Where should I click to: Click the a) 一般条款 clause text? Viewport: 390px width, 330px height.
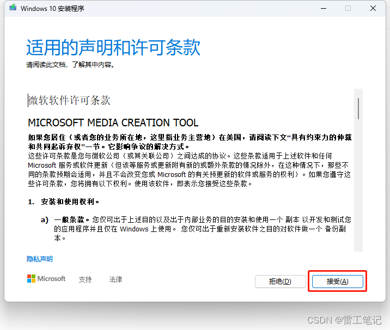pyautogui.click(x=196, y=229)
